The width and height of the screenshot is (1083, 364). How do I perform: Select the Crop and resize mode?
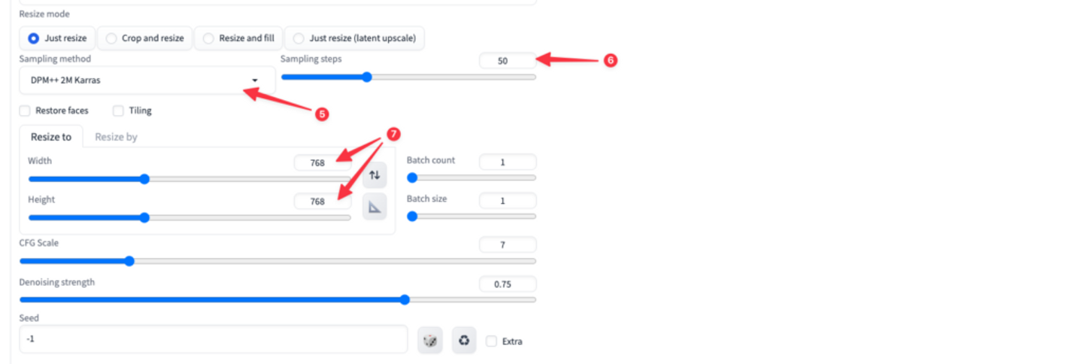point(111,38)
